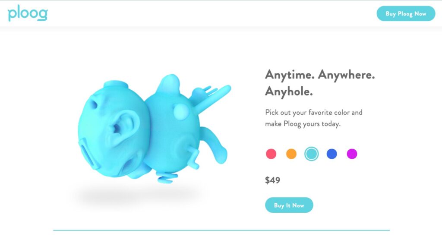Click the Buy It Now button
Viewport: 442px width, 249px height.
tap(289, 205)
